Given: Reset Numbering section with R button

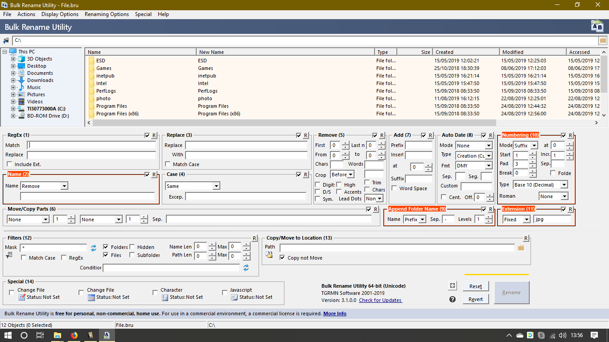Looking at the screenshot, I should 571,135.
